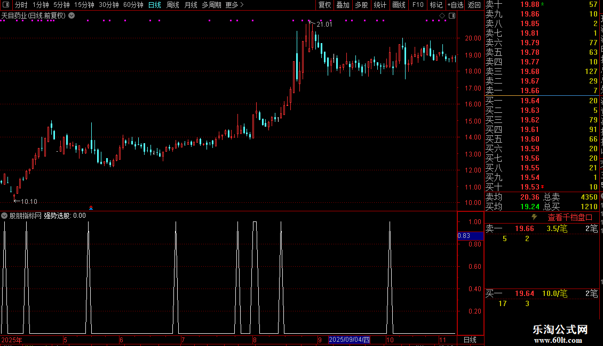Click the 卖均 average price 20.36
The width and height of the screenshot is (603, 346).
coord(529,197)
